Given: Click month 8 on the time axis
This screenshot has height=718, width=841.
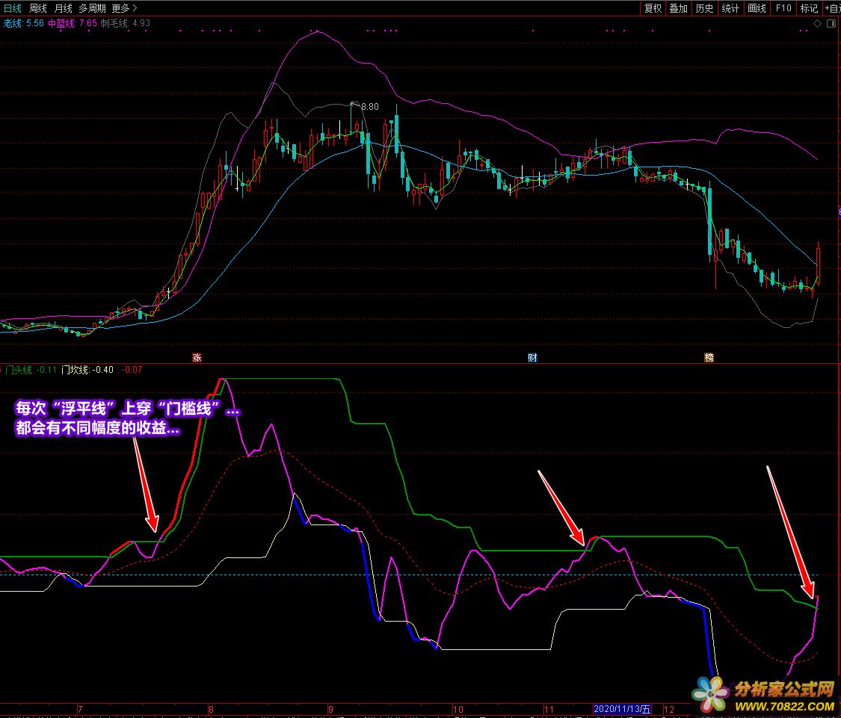Looking at the screenshot, I should pyautogui.click(x=211, y=709).
